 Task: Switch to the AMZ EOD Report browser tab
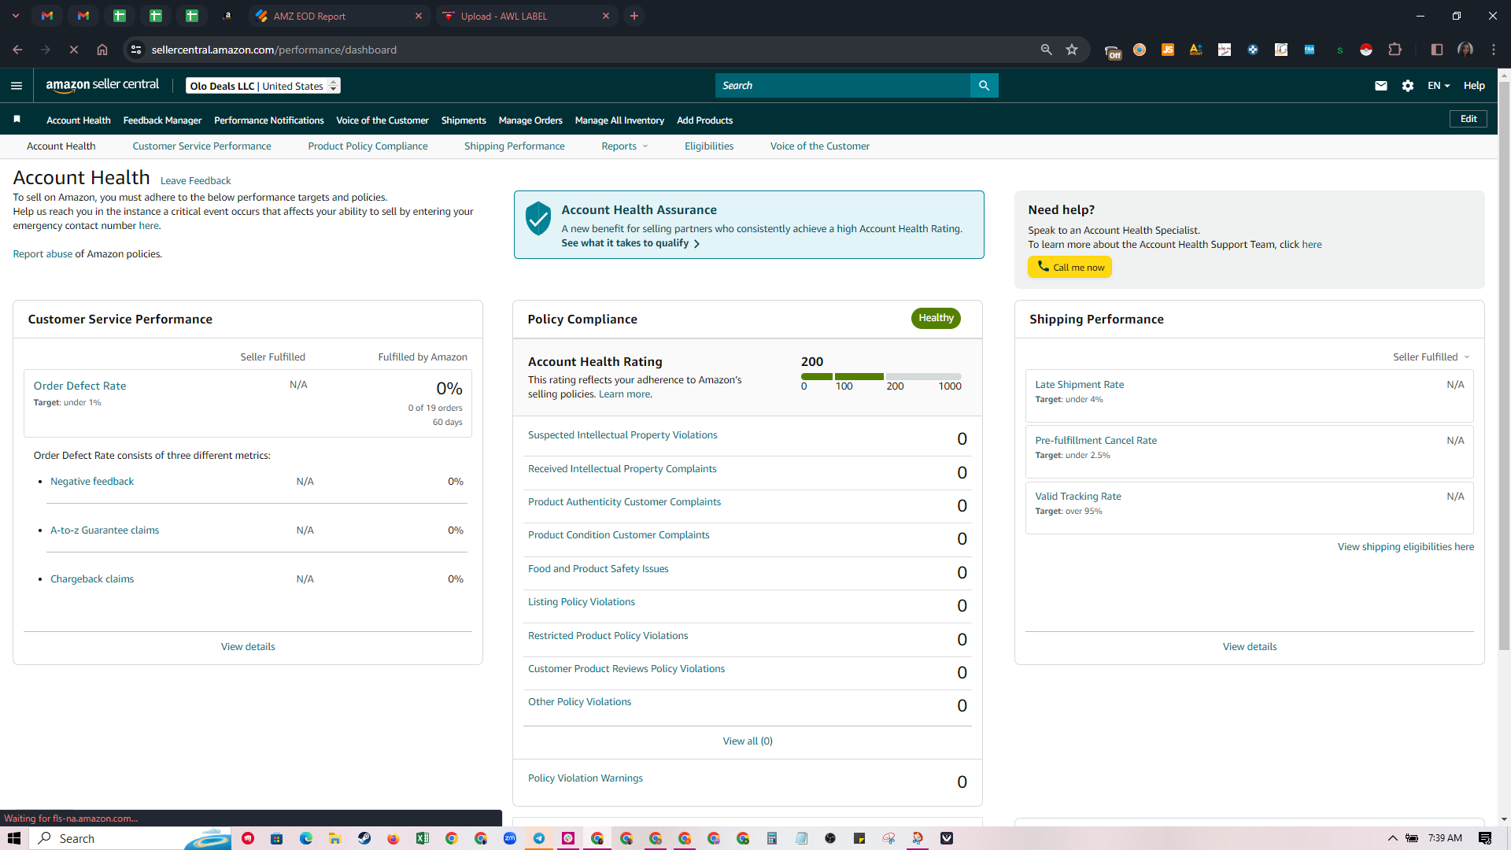[x=339, y=16]
